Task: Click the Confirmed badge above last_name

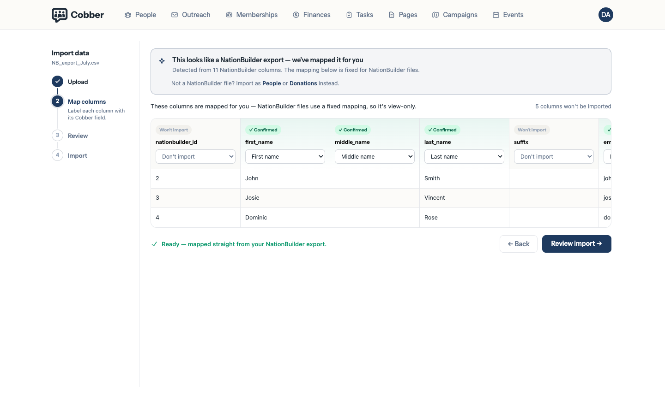Action: tap(442, 130)
